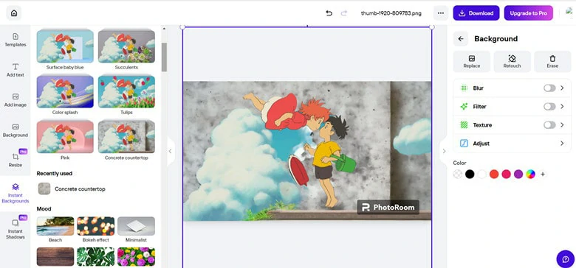
Task: Undo the last edit
Action: click(x=329, y=13)
